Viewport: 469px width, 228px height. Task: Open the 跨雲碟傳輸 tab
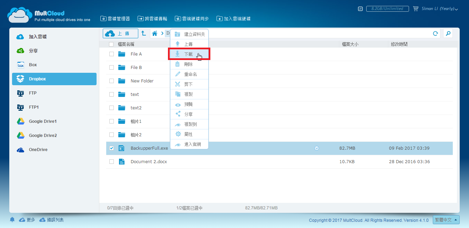click(152, 19)
